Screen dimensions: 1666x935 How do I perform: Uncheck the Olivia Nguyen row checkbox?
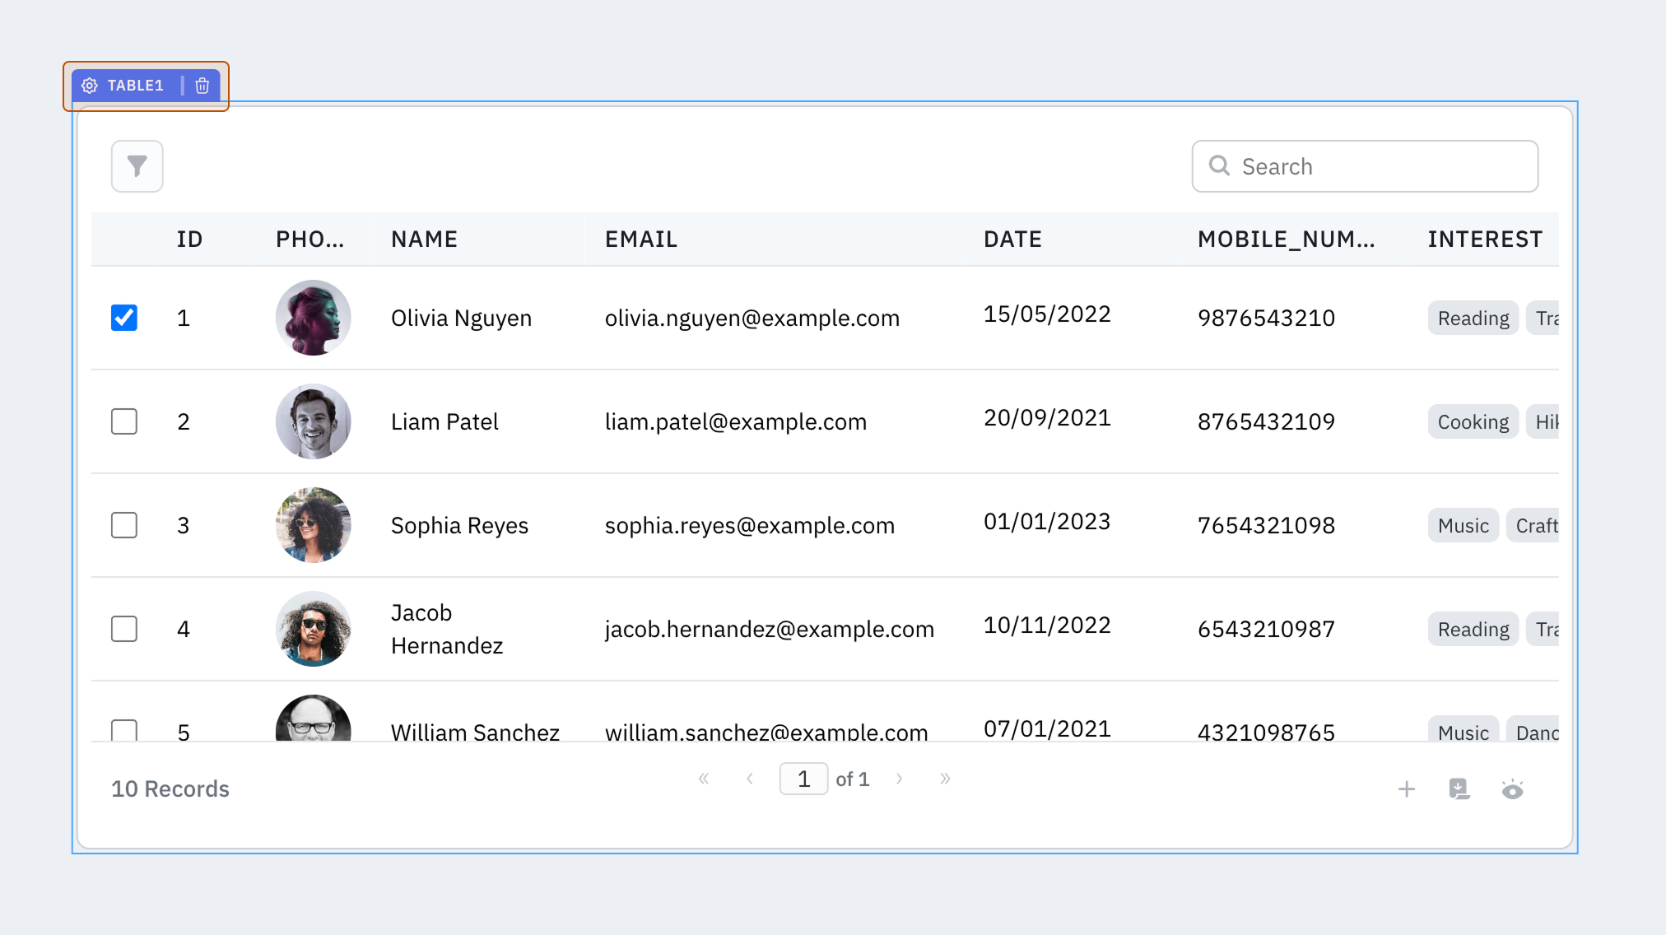tap(124, 318)
